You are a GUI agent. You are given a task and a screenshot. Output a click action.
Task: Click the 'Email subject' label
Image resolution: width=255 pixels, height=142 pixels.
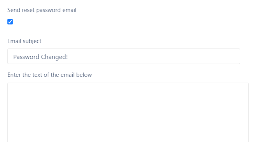(x=24, y=41)
